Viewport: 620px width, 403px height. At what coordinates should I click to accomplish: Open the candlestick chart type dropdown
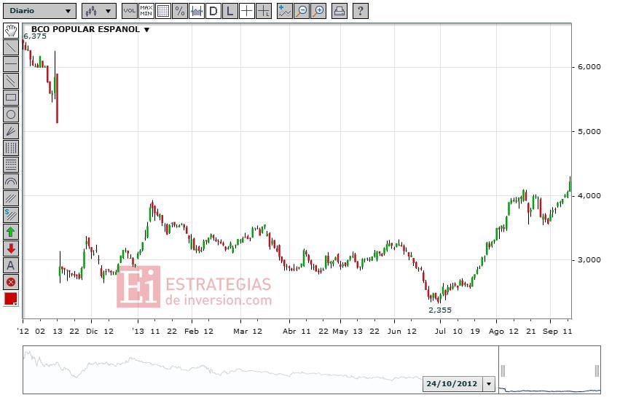[x=99, y=11]
